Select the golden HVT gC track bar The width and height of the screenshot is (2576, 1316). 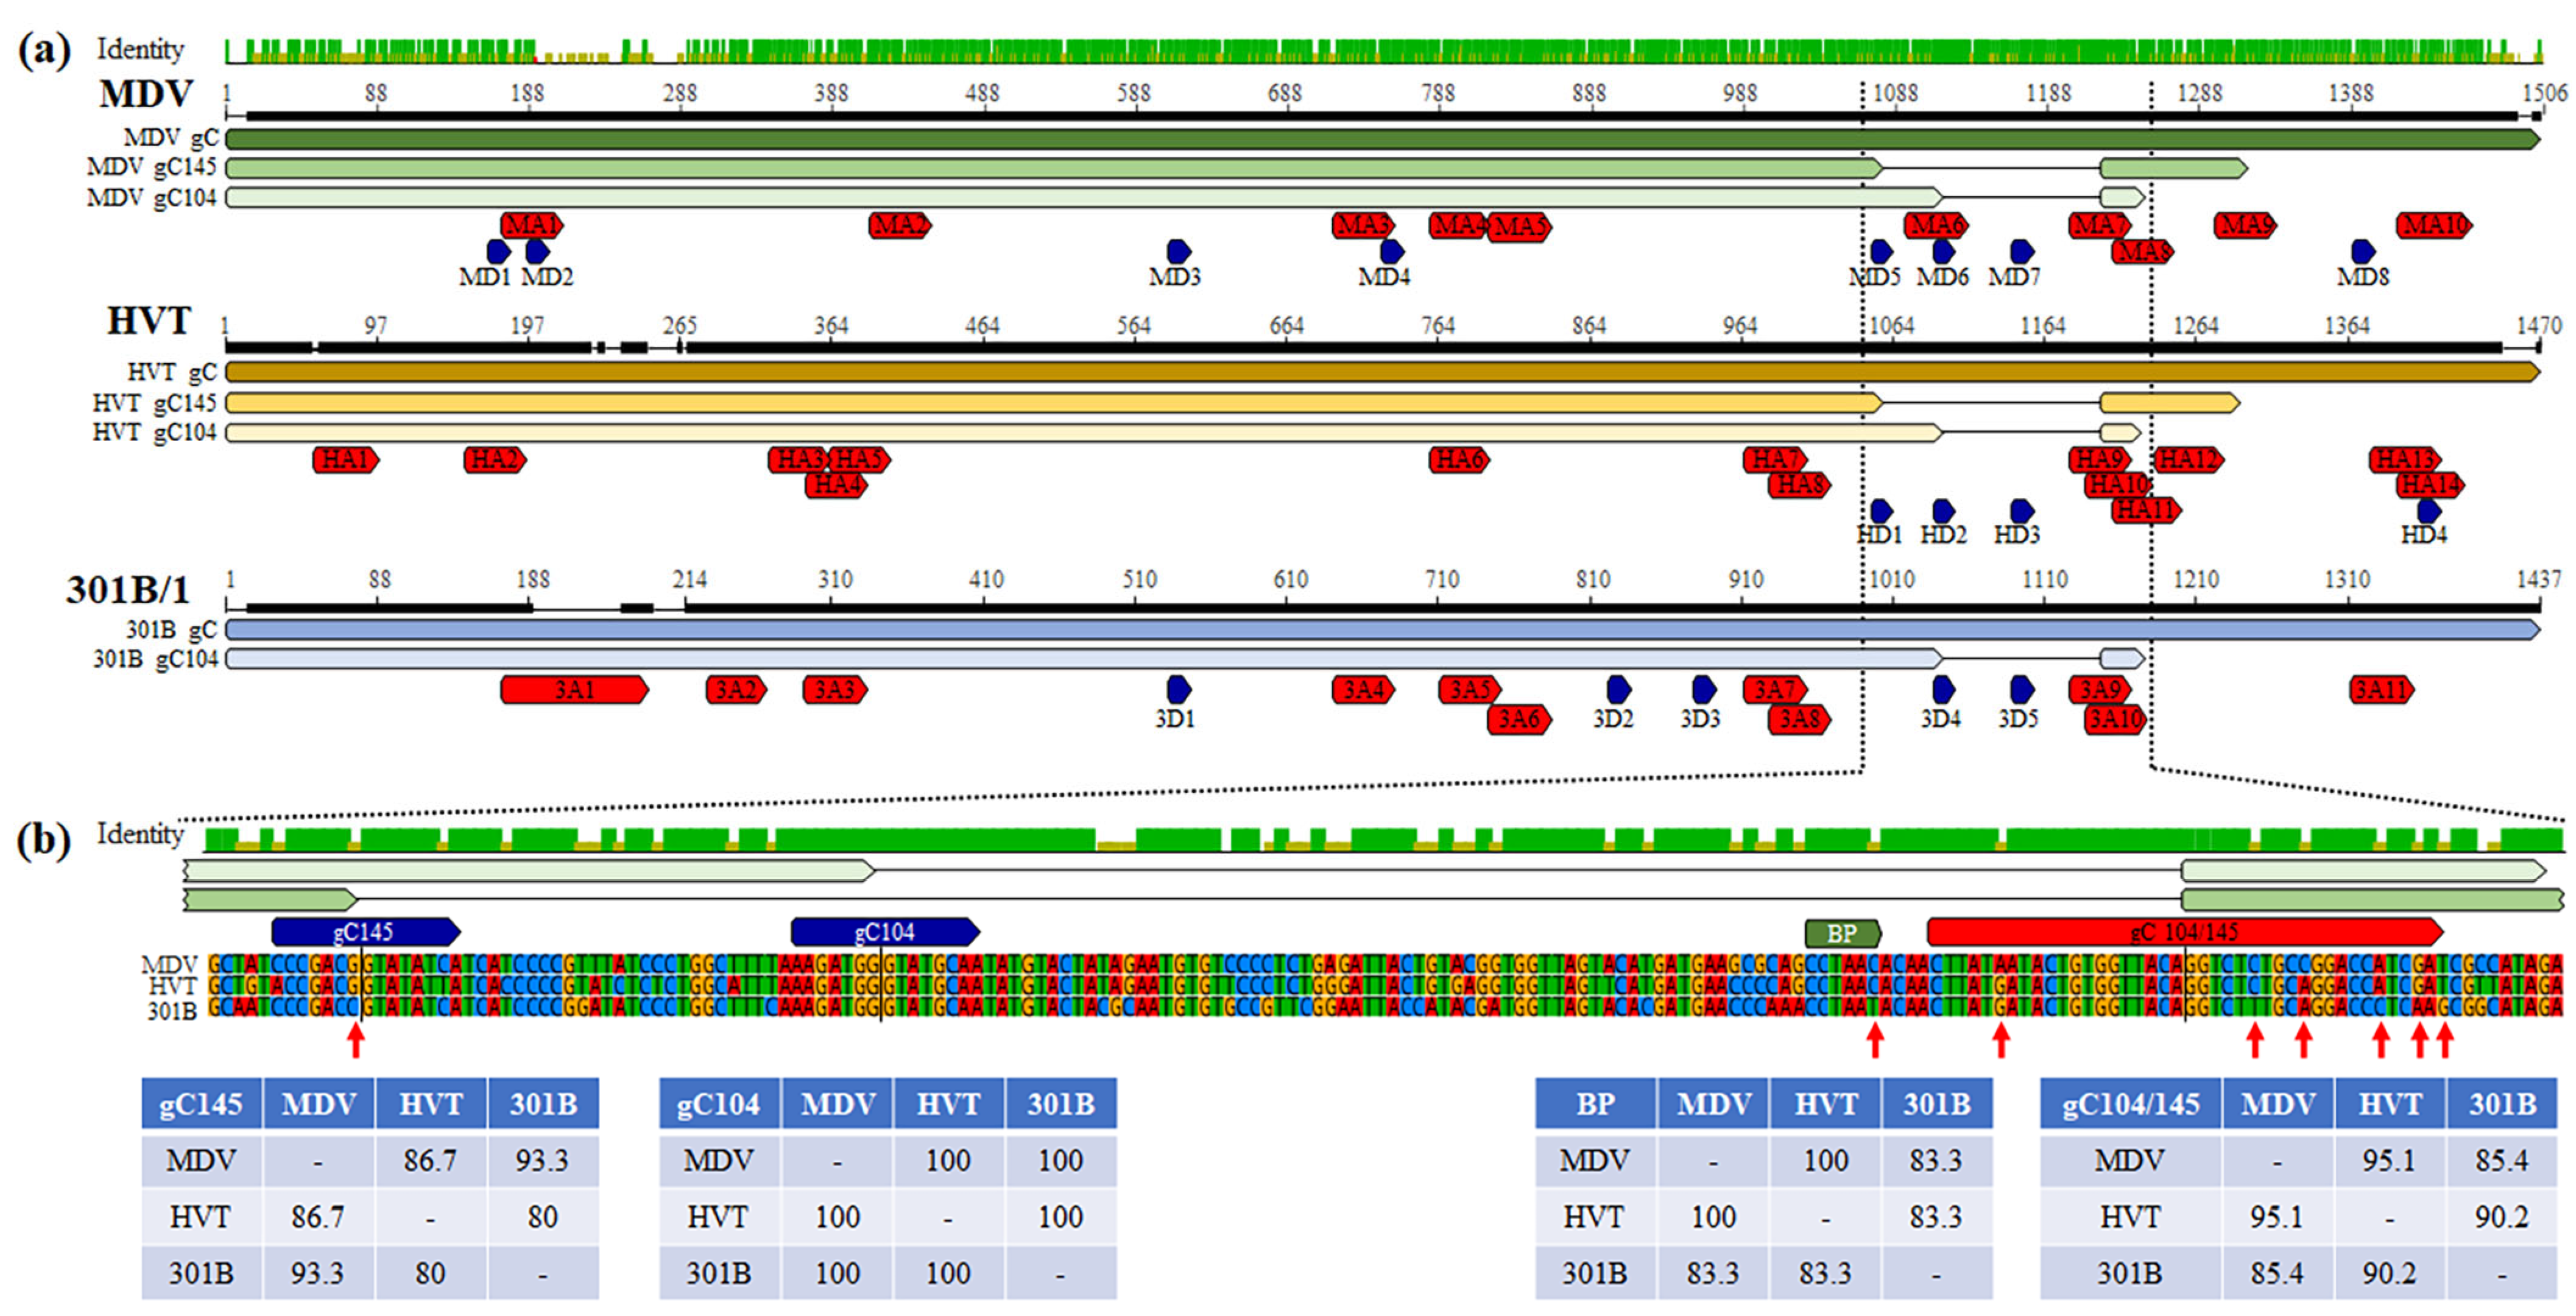[1380, 372]
